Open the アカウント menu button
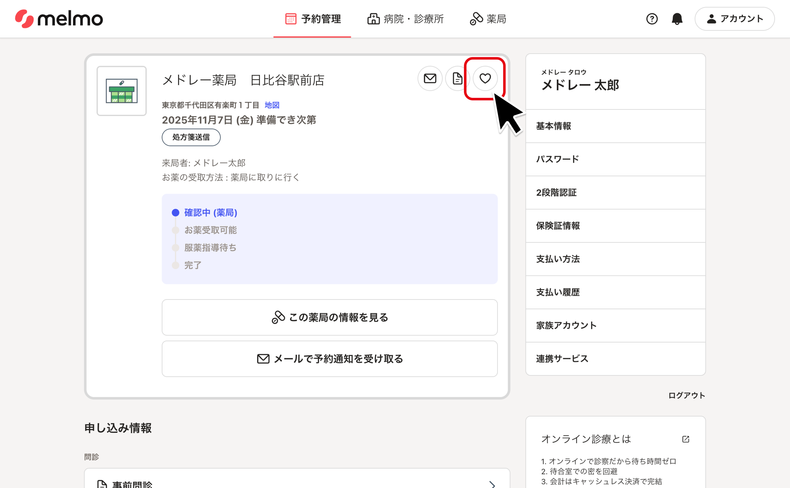Screen dimensions: 790x488 pyautogui.click(x=734, y=19)
